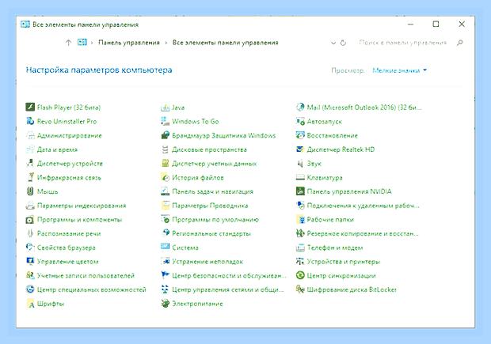Open the Диспетчер Realtek HD icon
The image size is (491, 344).
[x=300, y=149]
